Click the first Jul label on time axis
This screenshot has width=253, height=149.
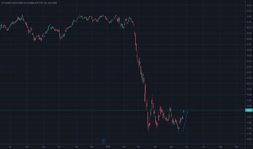click(x=10, y=147)
